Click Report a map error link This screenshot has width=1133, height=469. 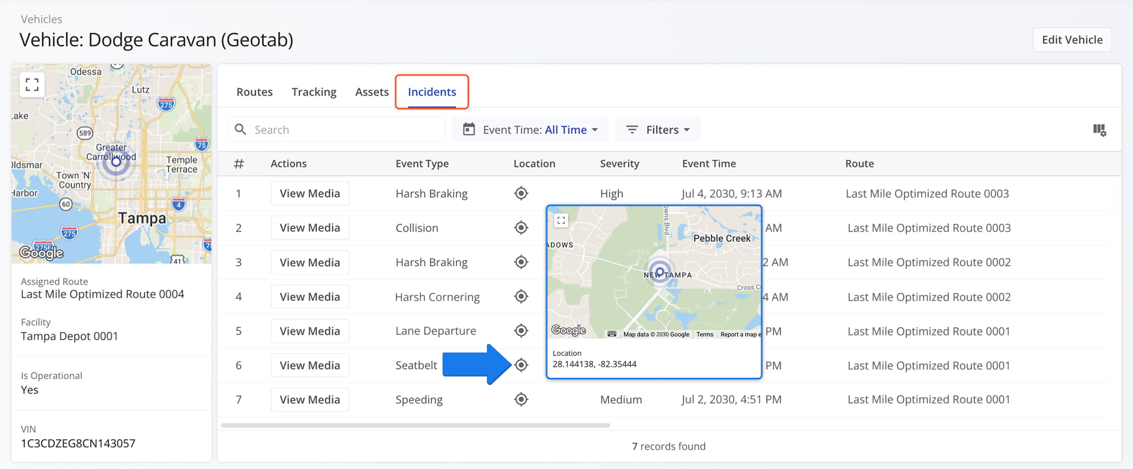740,334
